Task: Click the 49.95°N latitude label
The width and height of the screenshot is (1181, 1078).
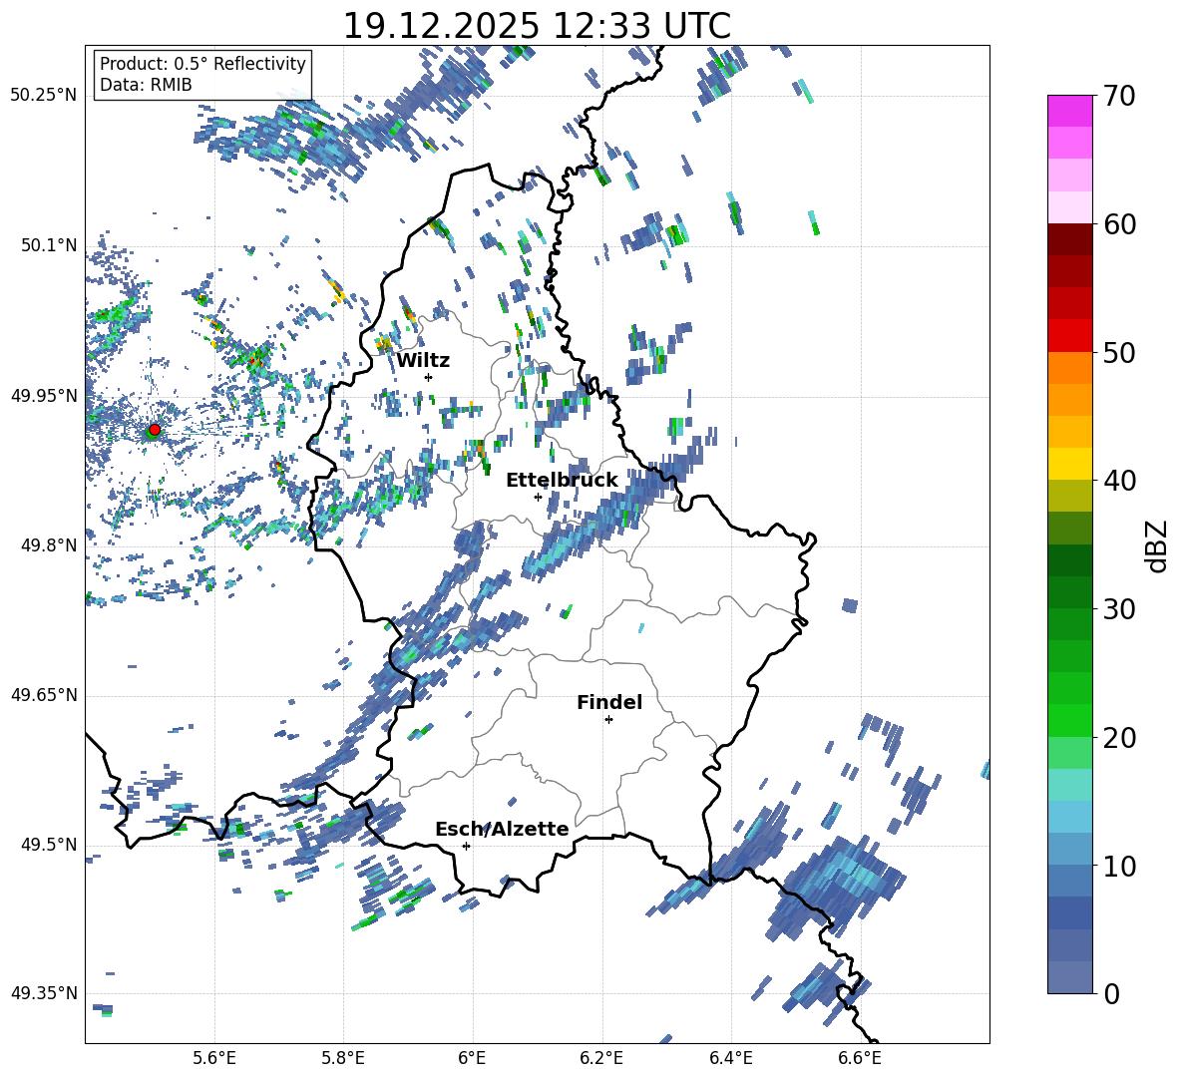Action: click(44, 395)
